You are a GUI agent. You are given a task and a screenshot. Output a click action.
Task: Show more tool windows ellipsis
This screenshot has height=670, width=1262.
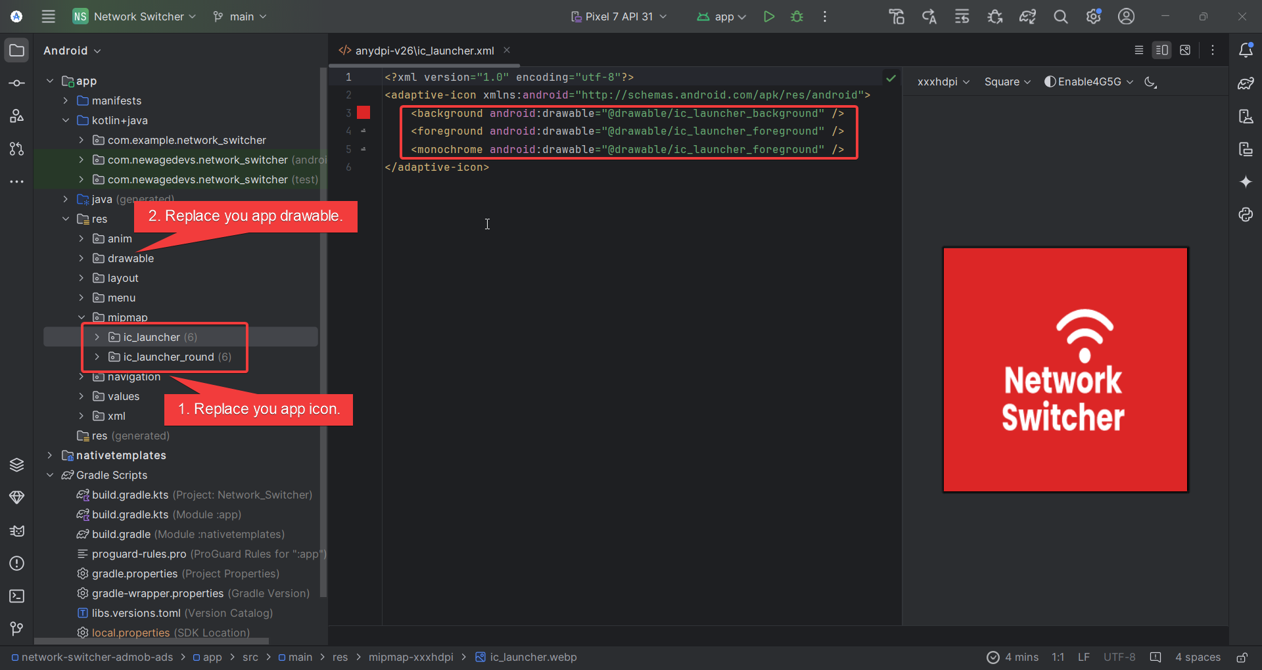17,182
